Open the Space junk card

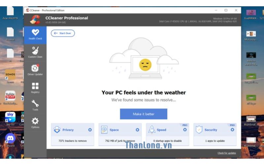point(120,135)
